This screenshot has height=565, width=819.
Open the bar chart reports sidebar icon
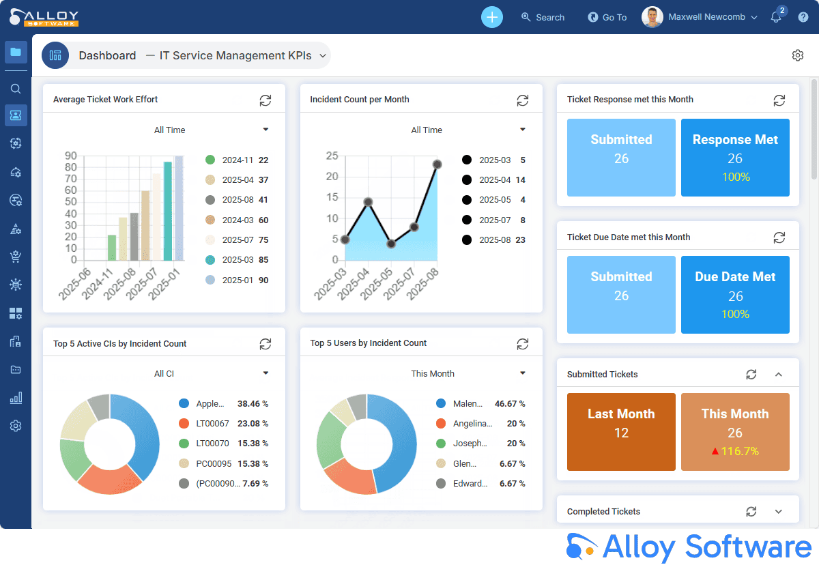[x=16, y=398]
